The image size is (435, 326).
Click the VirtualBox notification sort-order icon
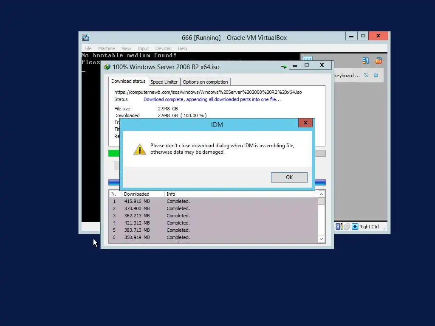click(366, 61)
